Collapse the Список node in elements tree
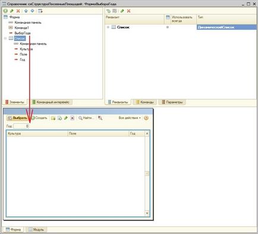The width and height of the screenshot is (258, 234). click(x=5, y=38)
